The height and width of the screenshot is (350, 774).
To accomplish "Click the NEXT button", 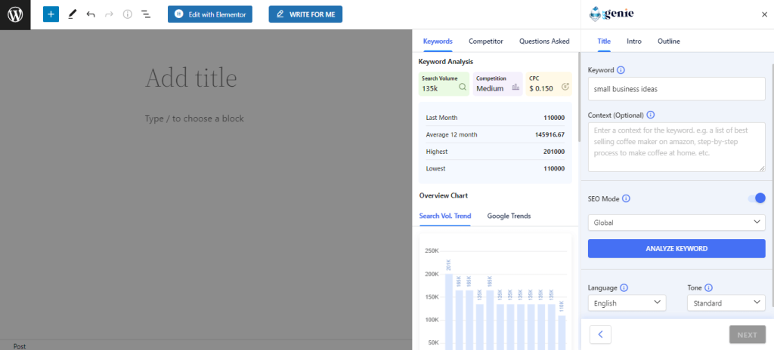I will tap(748, 335).
